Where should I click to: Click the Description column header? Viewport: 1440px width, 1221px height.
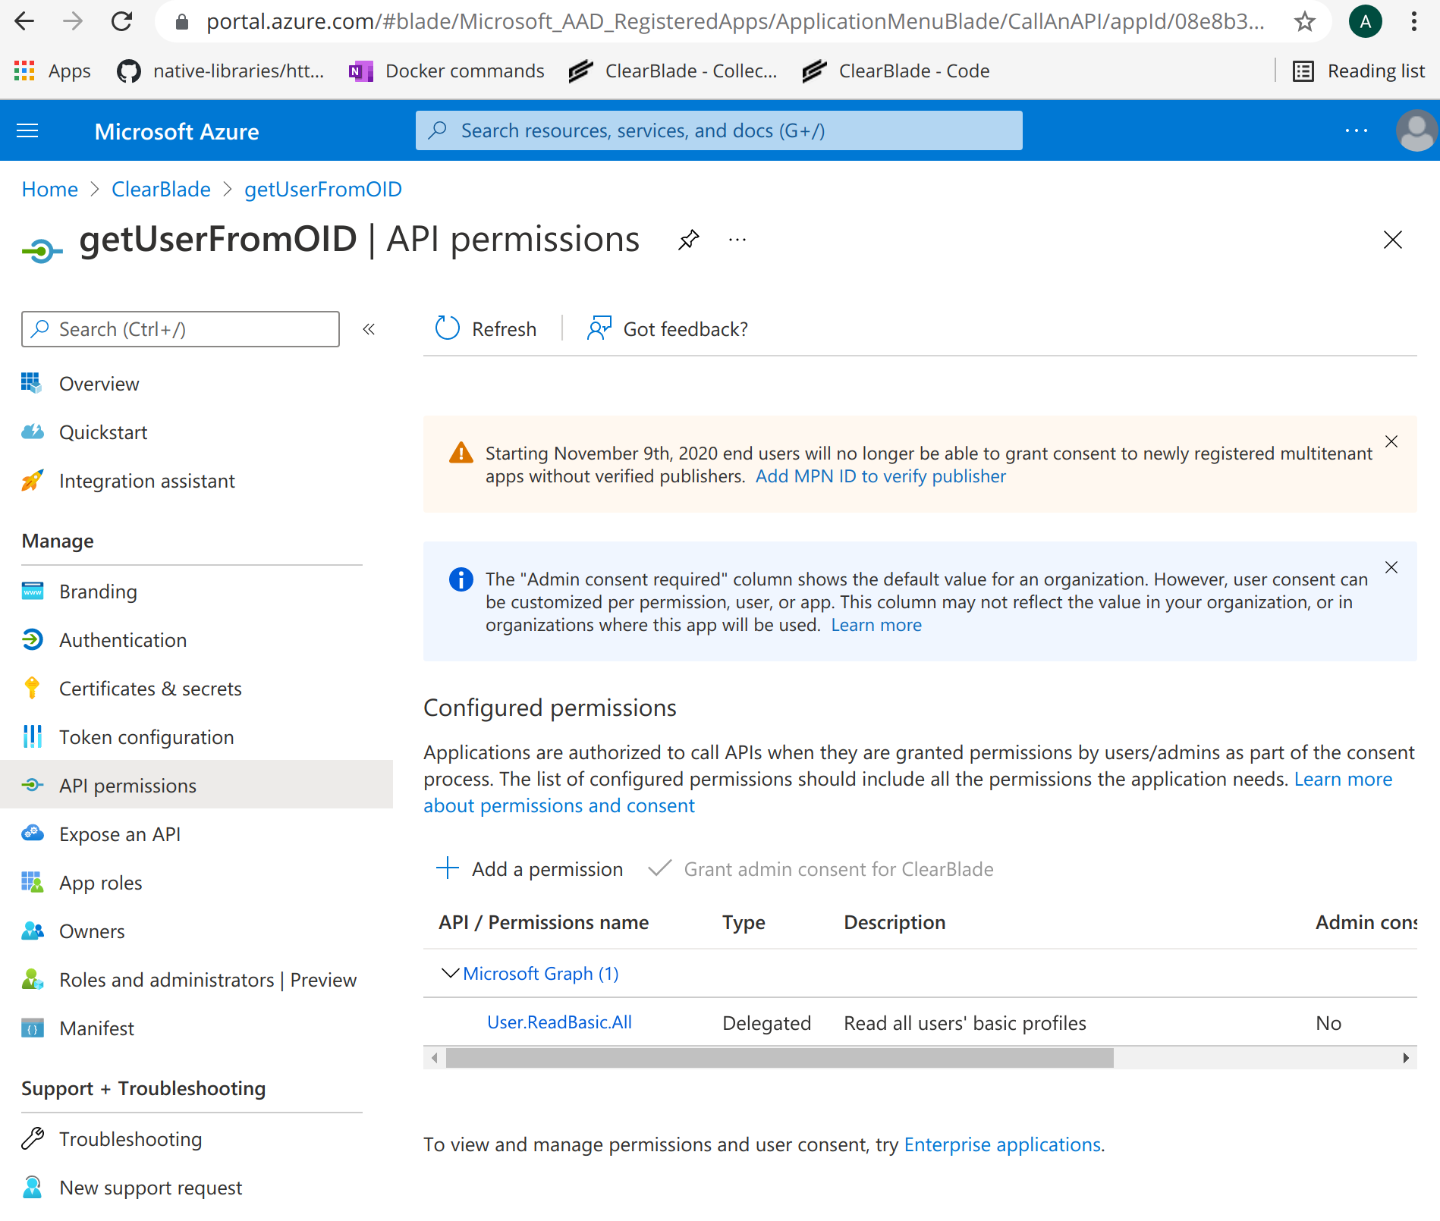click(894, 922)
